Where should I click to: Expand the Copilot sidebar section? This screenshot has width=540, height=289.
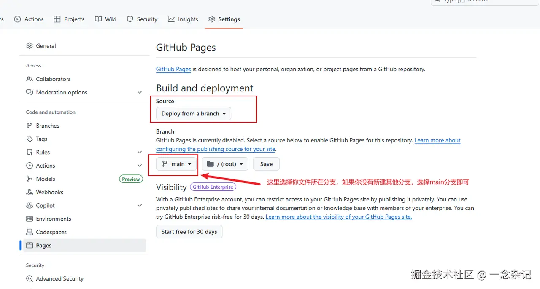(140, 206)
